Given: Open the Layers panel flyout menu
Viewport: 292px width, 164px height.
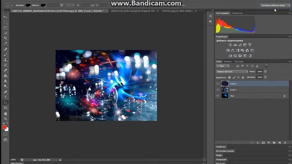Looking at the screenshot, I should click(x=290, y=61).
